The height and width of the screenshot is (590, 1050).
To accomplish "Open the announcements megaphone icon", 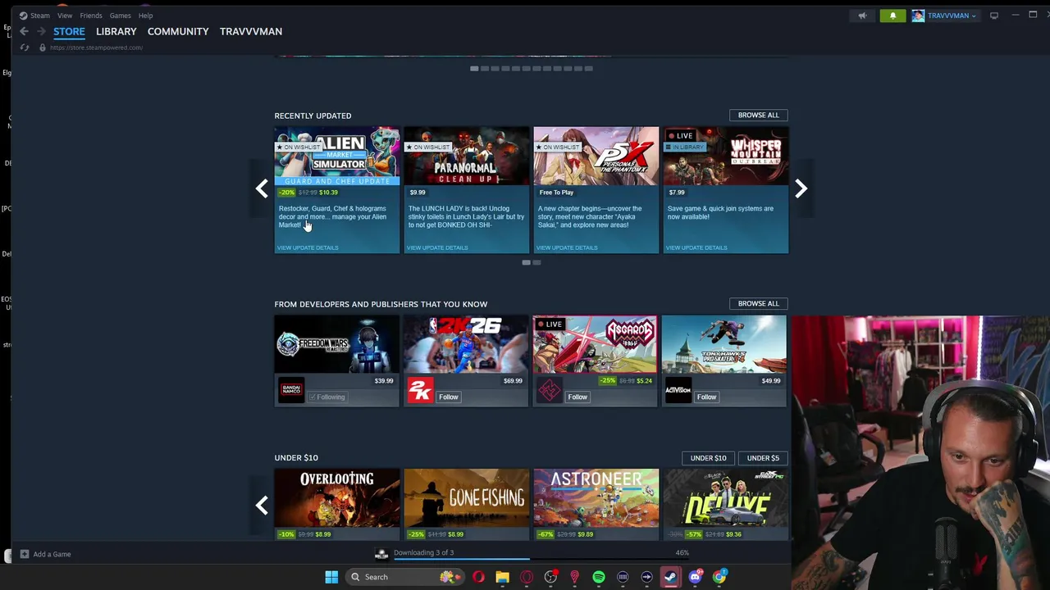I will coord(862,16).
